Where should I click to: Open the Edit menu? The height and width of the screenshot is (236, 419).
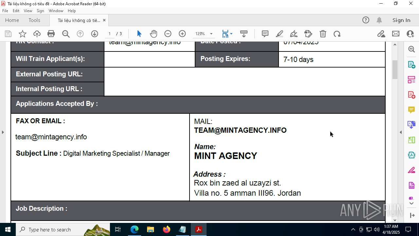[16, 11]
